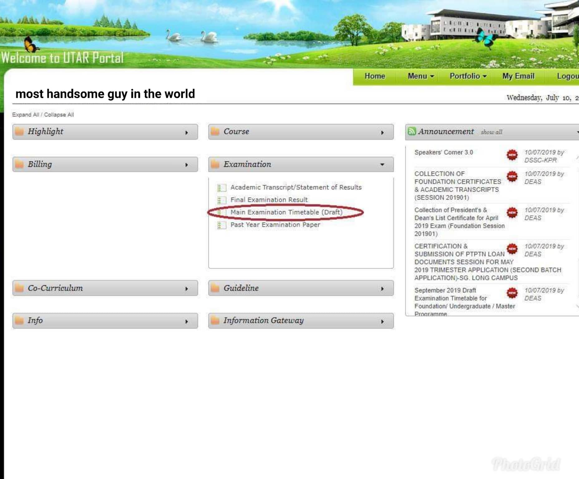Click the Announcement RSS feed icon
Viewport: 579px width, 479px height.
(412, 131)
